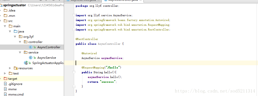Collapse the controller package arrow
This screenshot has height=96, width=258.
(x=20, y=42)
